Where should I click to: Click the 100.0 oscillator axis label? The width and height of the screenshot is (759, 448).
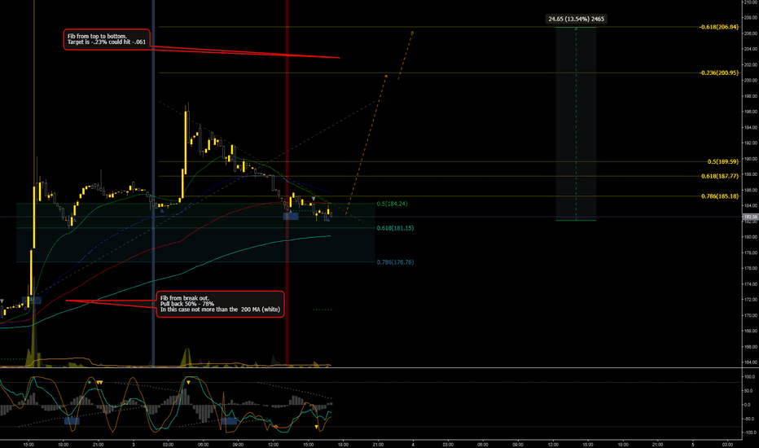click(749, 377)
